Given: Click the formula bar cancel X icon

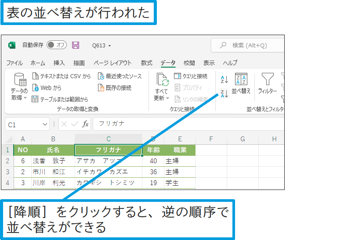Looking at the screenshot, I should [64, 124].
